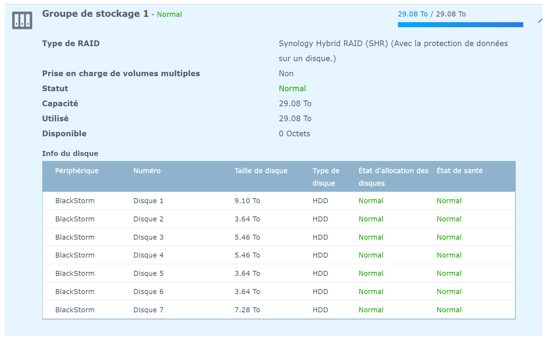Click the 29.08 To usage progress bar

click(460, 25)
